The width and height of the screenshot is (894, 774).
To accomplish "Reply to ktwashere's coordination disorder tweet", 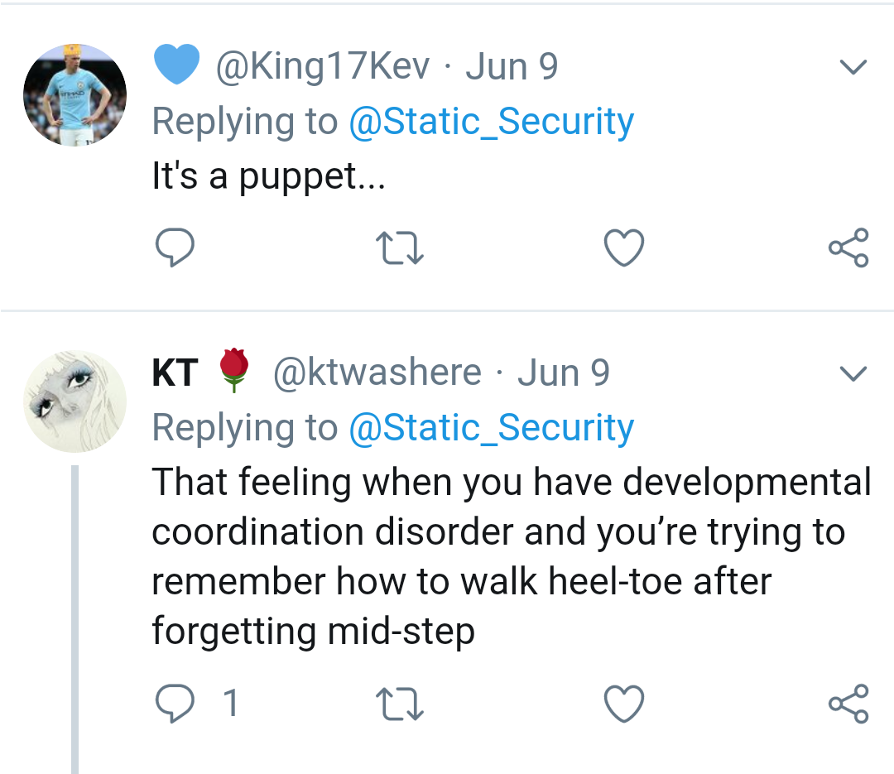I will coord(174,704).
